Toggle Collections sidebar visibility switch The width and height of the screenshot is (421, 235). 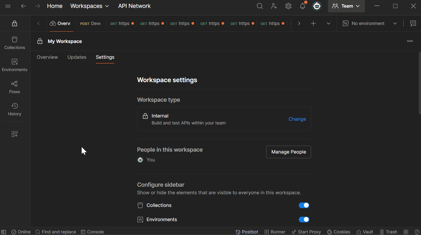(x=304, y=205)
